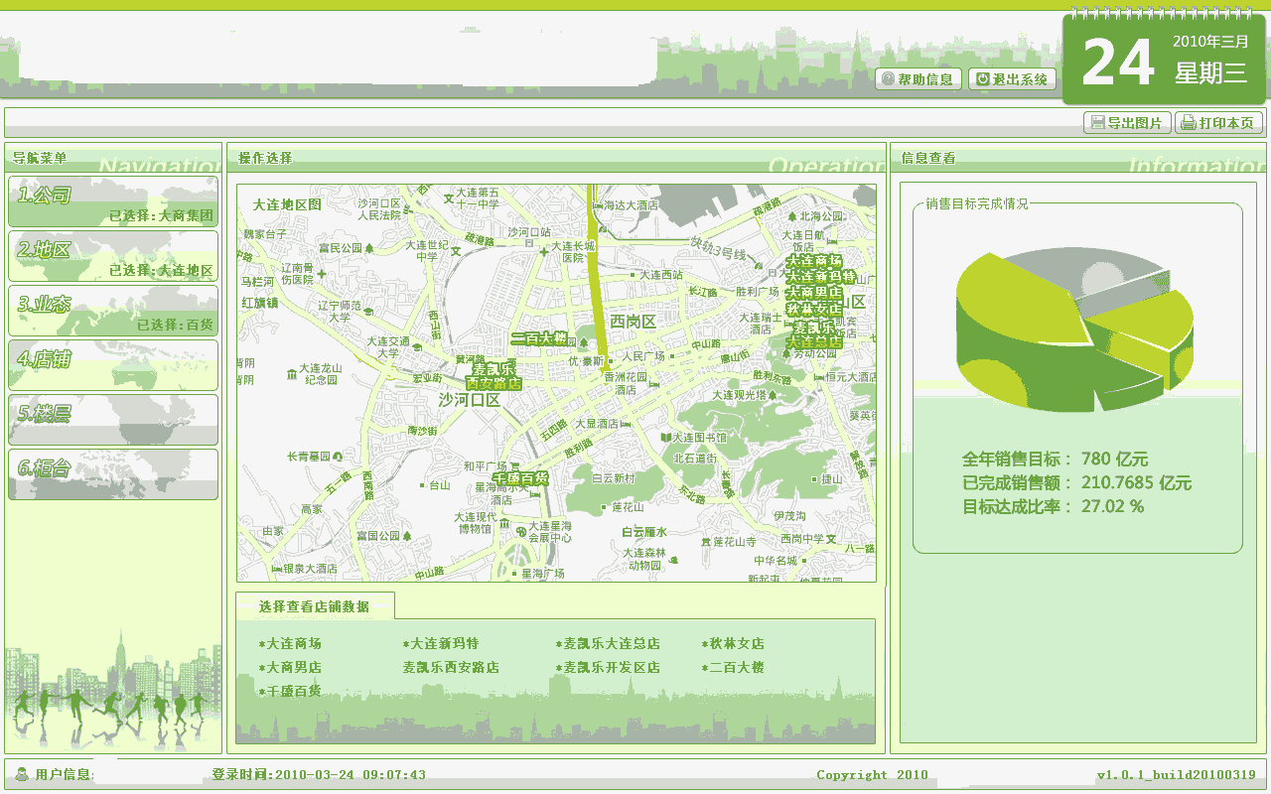Click the 大连地区图 map title
Viewport: 1271px width, 794px height.
point(287,204)
